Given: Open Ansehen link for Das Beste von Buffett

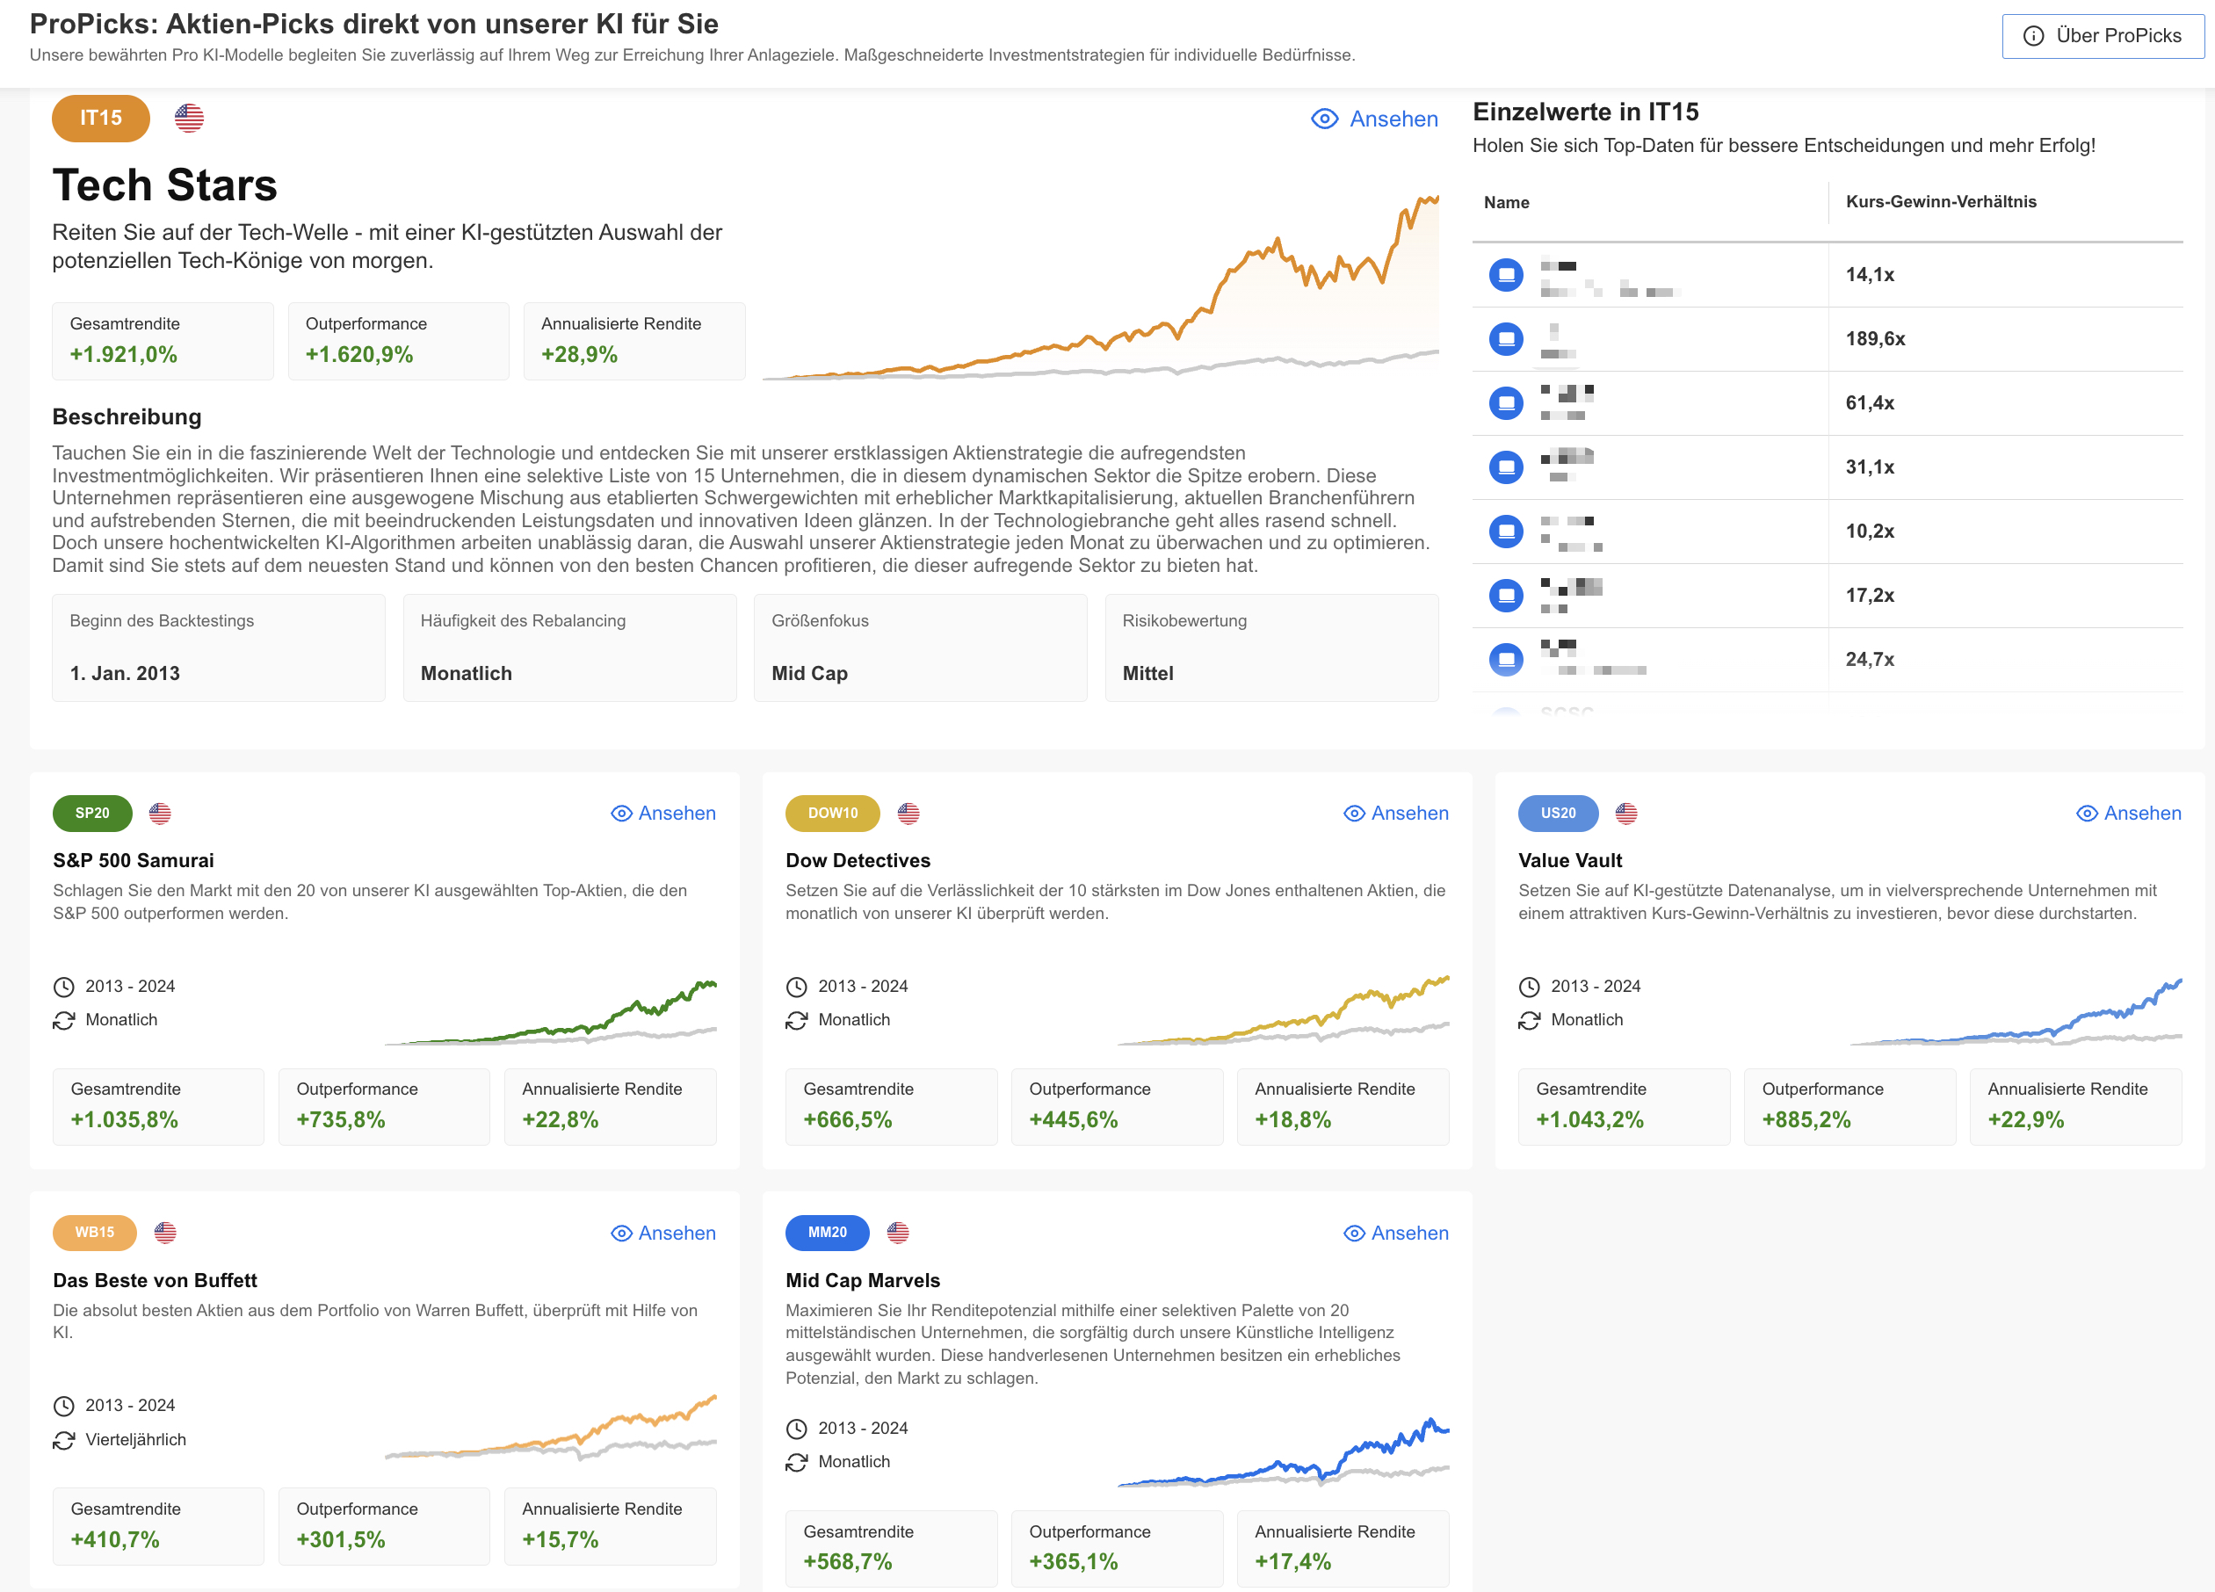Looking at the screenshot, I should [x=663, y=1233].
